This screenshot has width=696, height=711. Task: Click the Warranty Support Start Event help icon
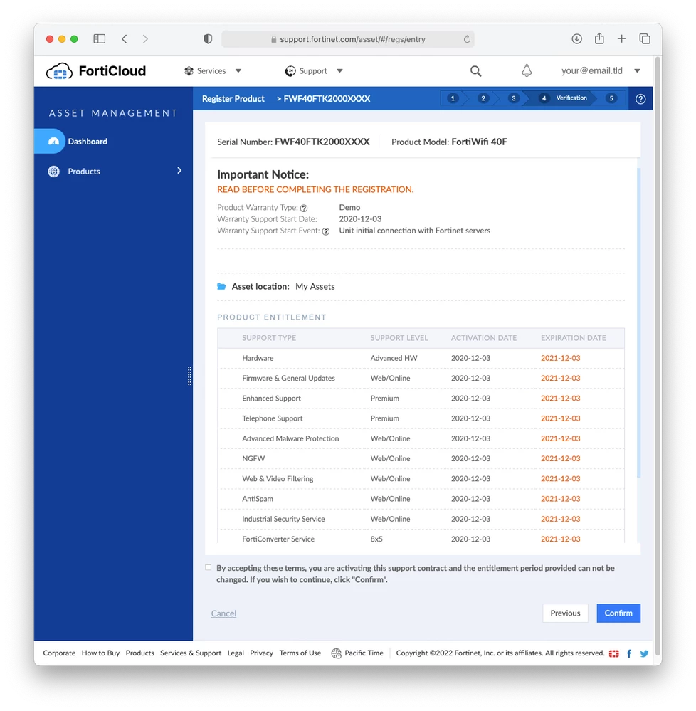[x=325, y=231]
